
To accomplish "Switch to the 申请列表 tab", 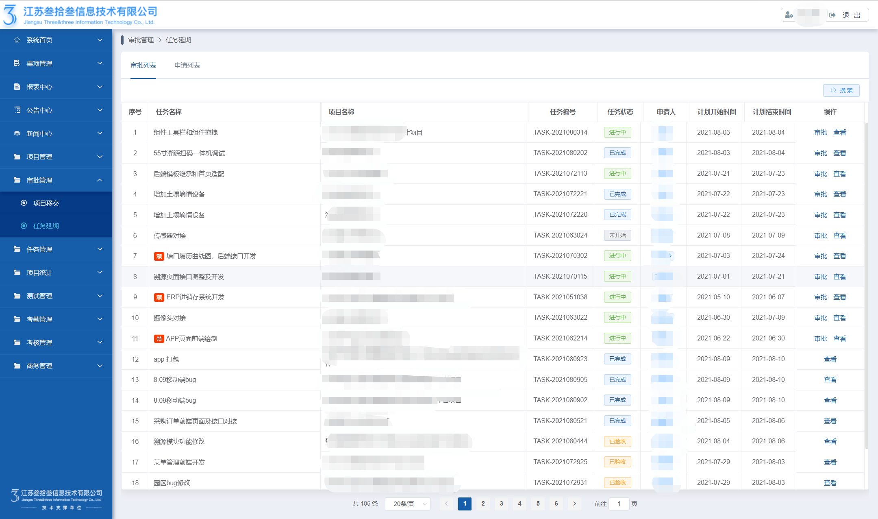I will point(187,65).
